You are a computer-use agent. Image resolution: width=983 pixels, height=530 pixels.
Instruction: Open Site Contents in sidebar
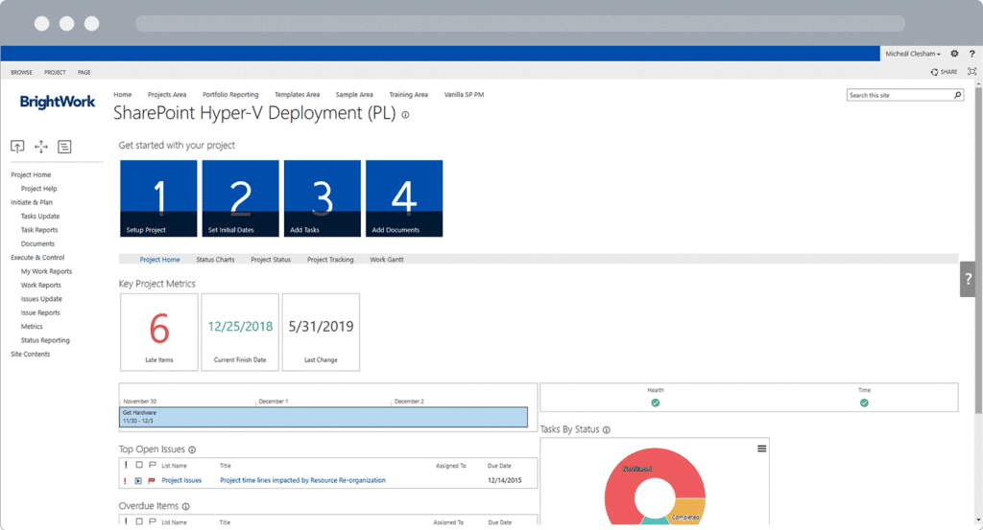[x=30, y=354]
